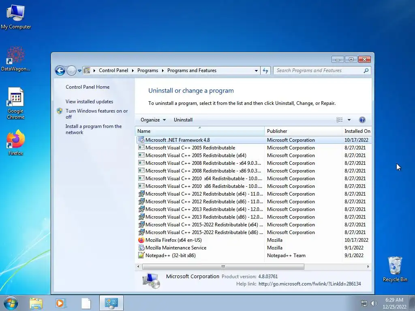Click the Control Panel address bar icon

(x=87, y=70)
